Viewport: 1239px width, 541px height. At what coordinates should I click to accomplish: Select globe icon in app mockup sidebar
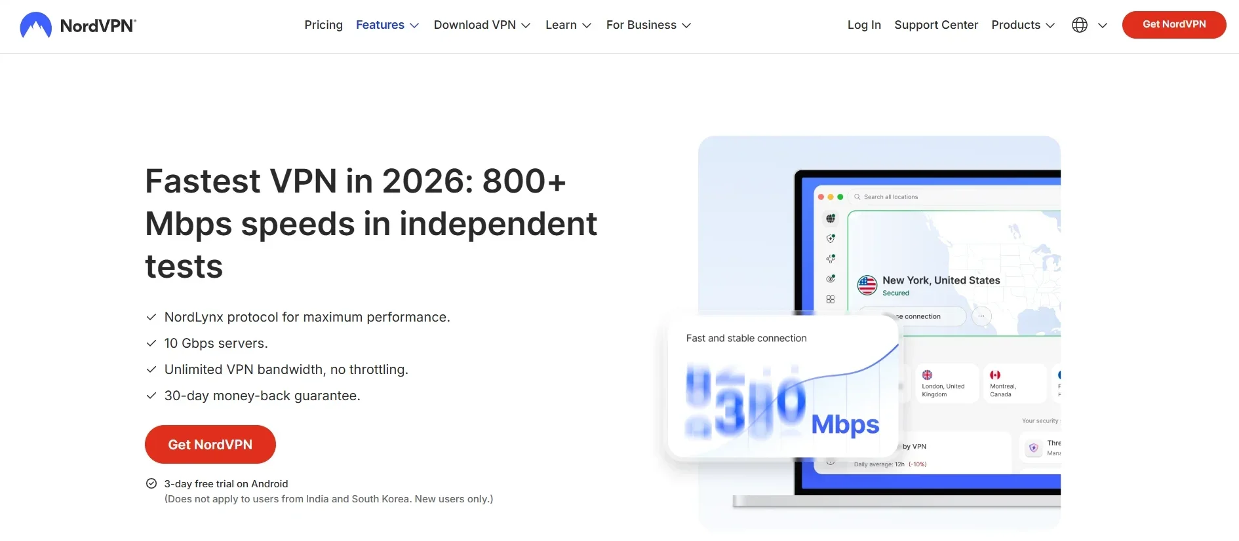(x=831, y=218)
